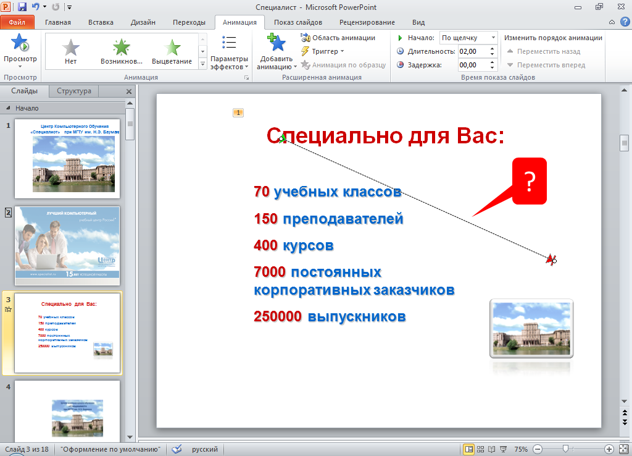Select slide 2 thumbnail in panel
This screenshot has width=632, height=456.
click(67, 245)
